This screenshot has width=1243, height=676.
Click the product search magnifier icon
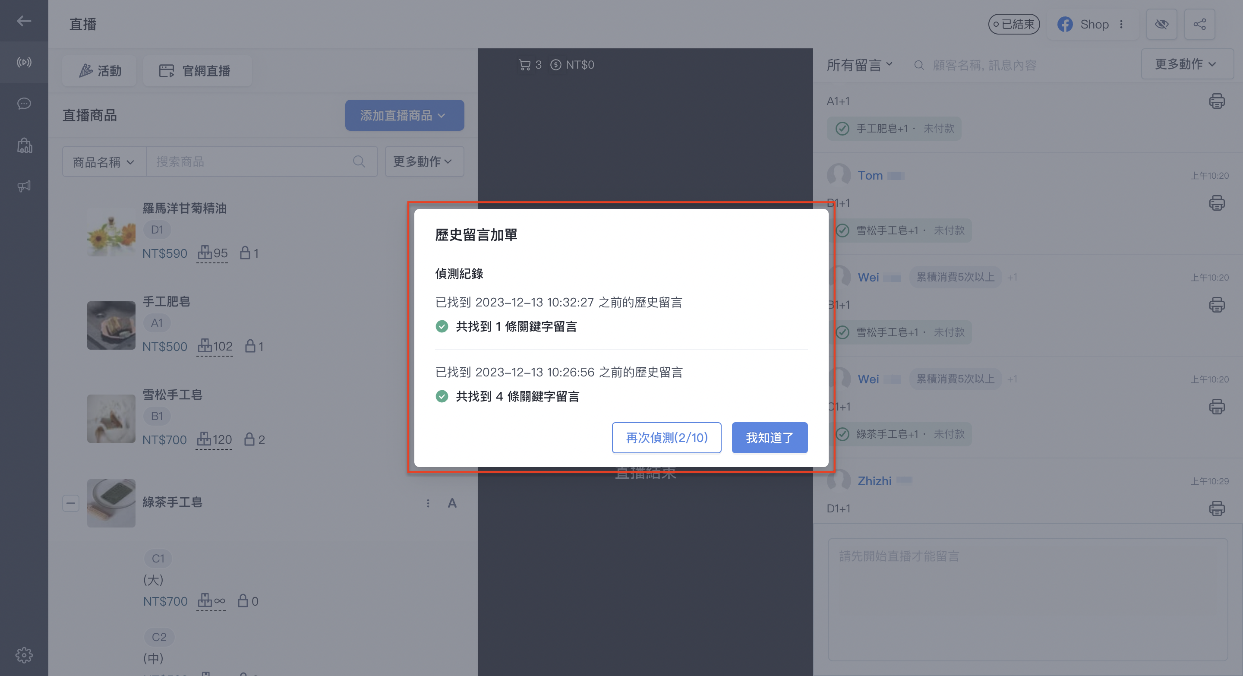tap(359, 161)
